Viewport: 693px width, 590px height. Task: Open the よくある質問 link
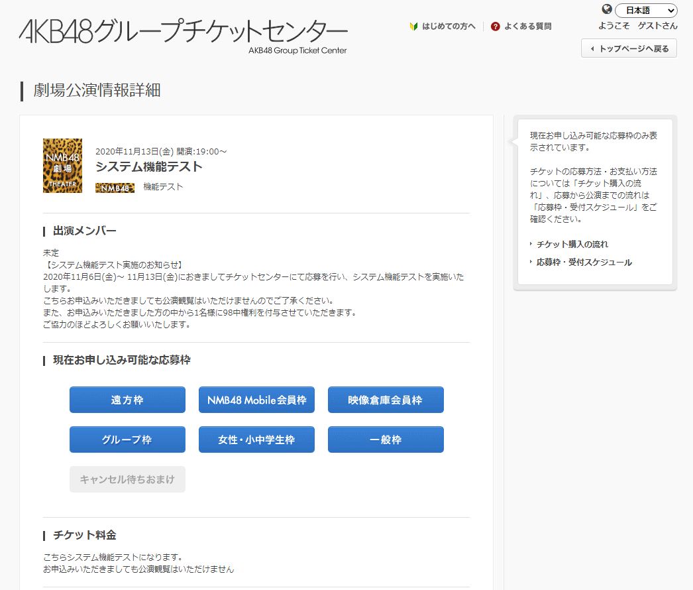(x=528, y=26)
